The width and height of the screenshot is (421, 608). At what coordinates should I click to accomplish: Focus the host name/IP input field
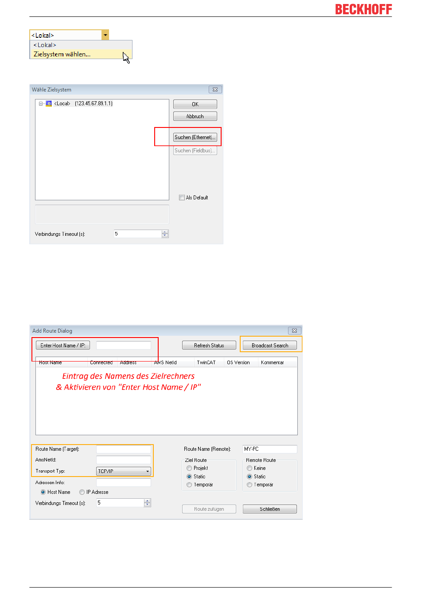click(x=124, y=345)
